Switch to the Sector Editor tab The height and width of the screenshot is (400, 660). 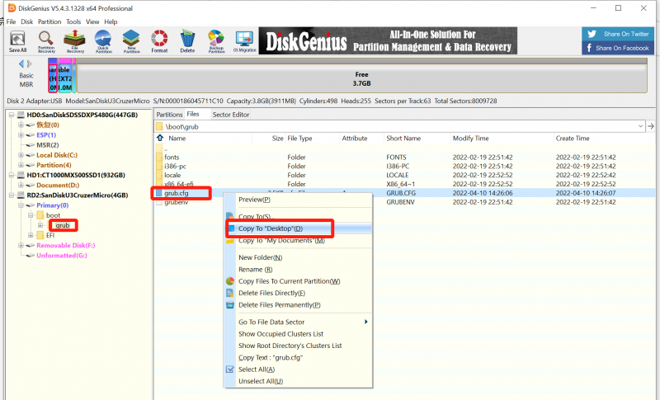click(231, 115)
